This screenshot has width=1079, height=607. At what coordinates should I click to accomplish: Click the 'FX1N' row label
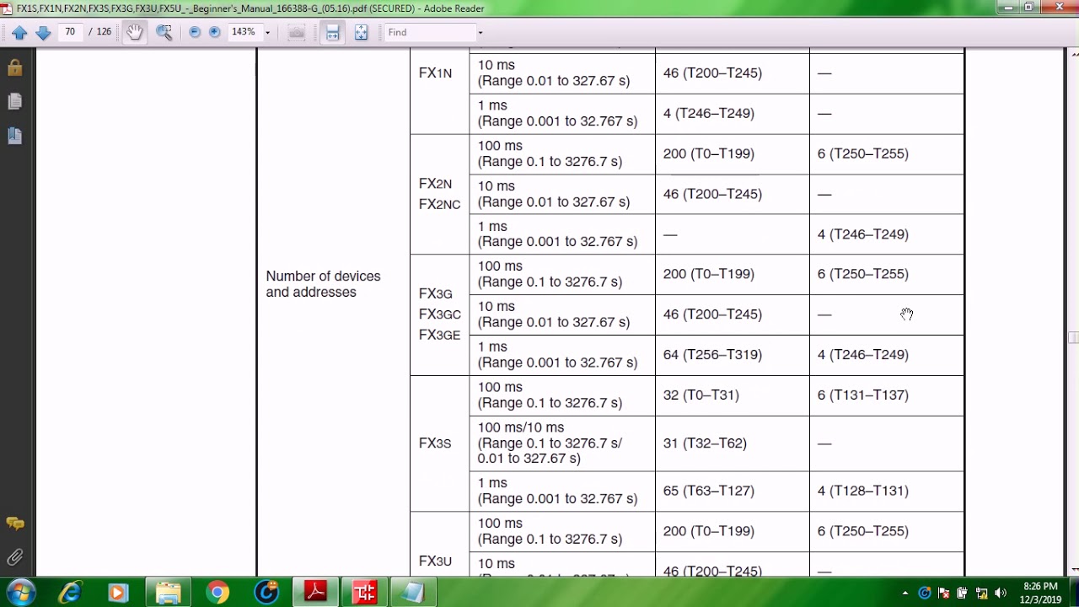(435, 73)
